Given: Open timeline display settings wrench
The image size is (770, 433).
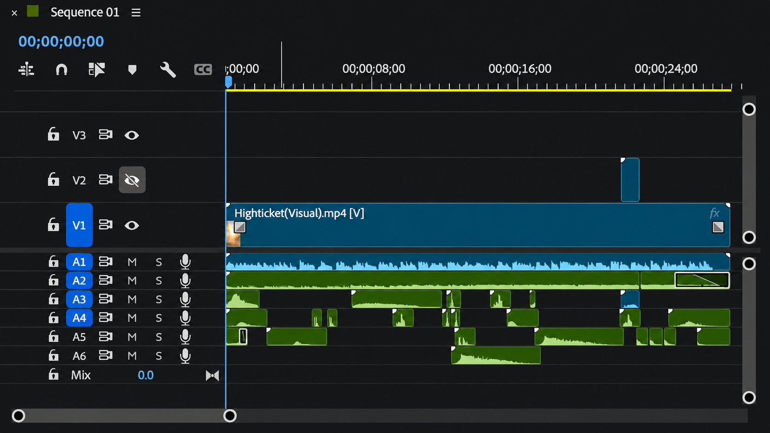Looking at the screenshot, I should pyautogui.click(x=168, y=69).
